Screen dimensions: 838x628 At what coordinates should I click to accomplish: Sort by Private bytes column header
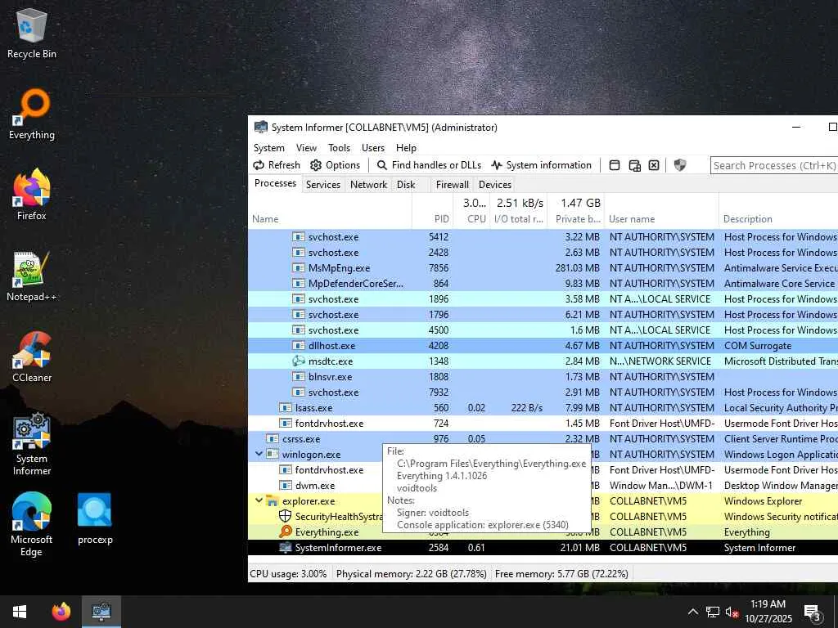(x=576, y=211)
